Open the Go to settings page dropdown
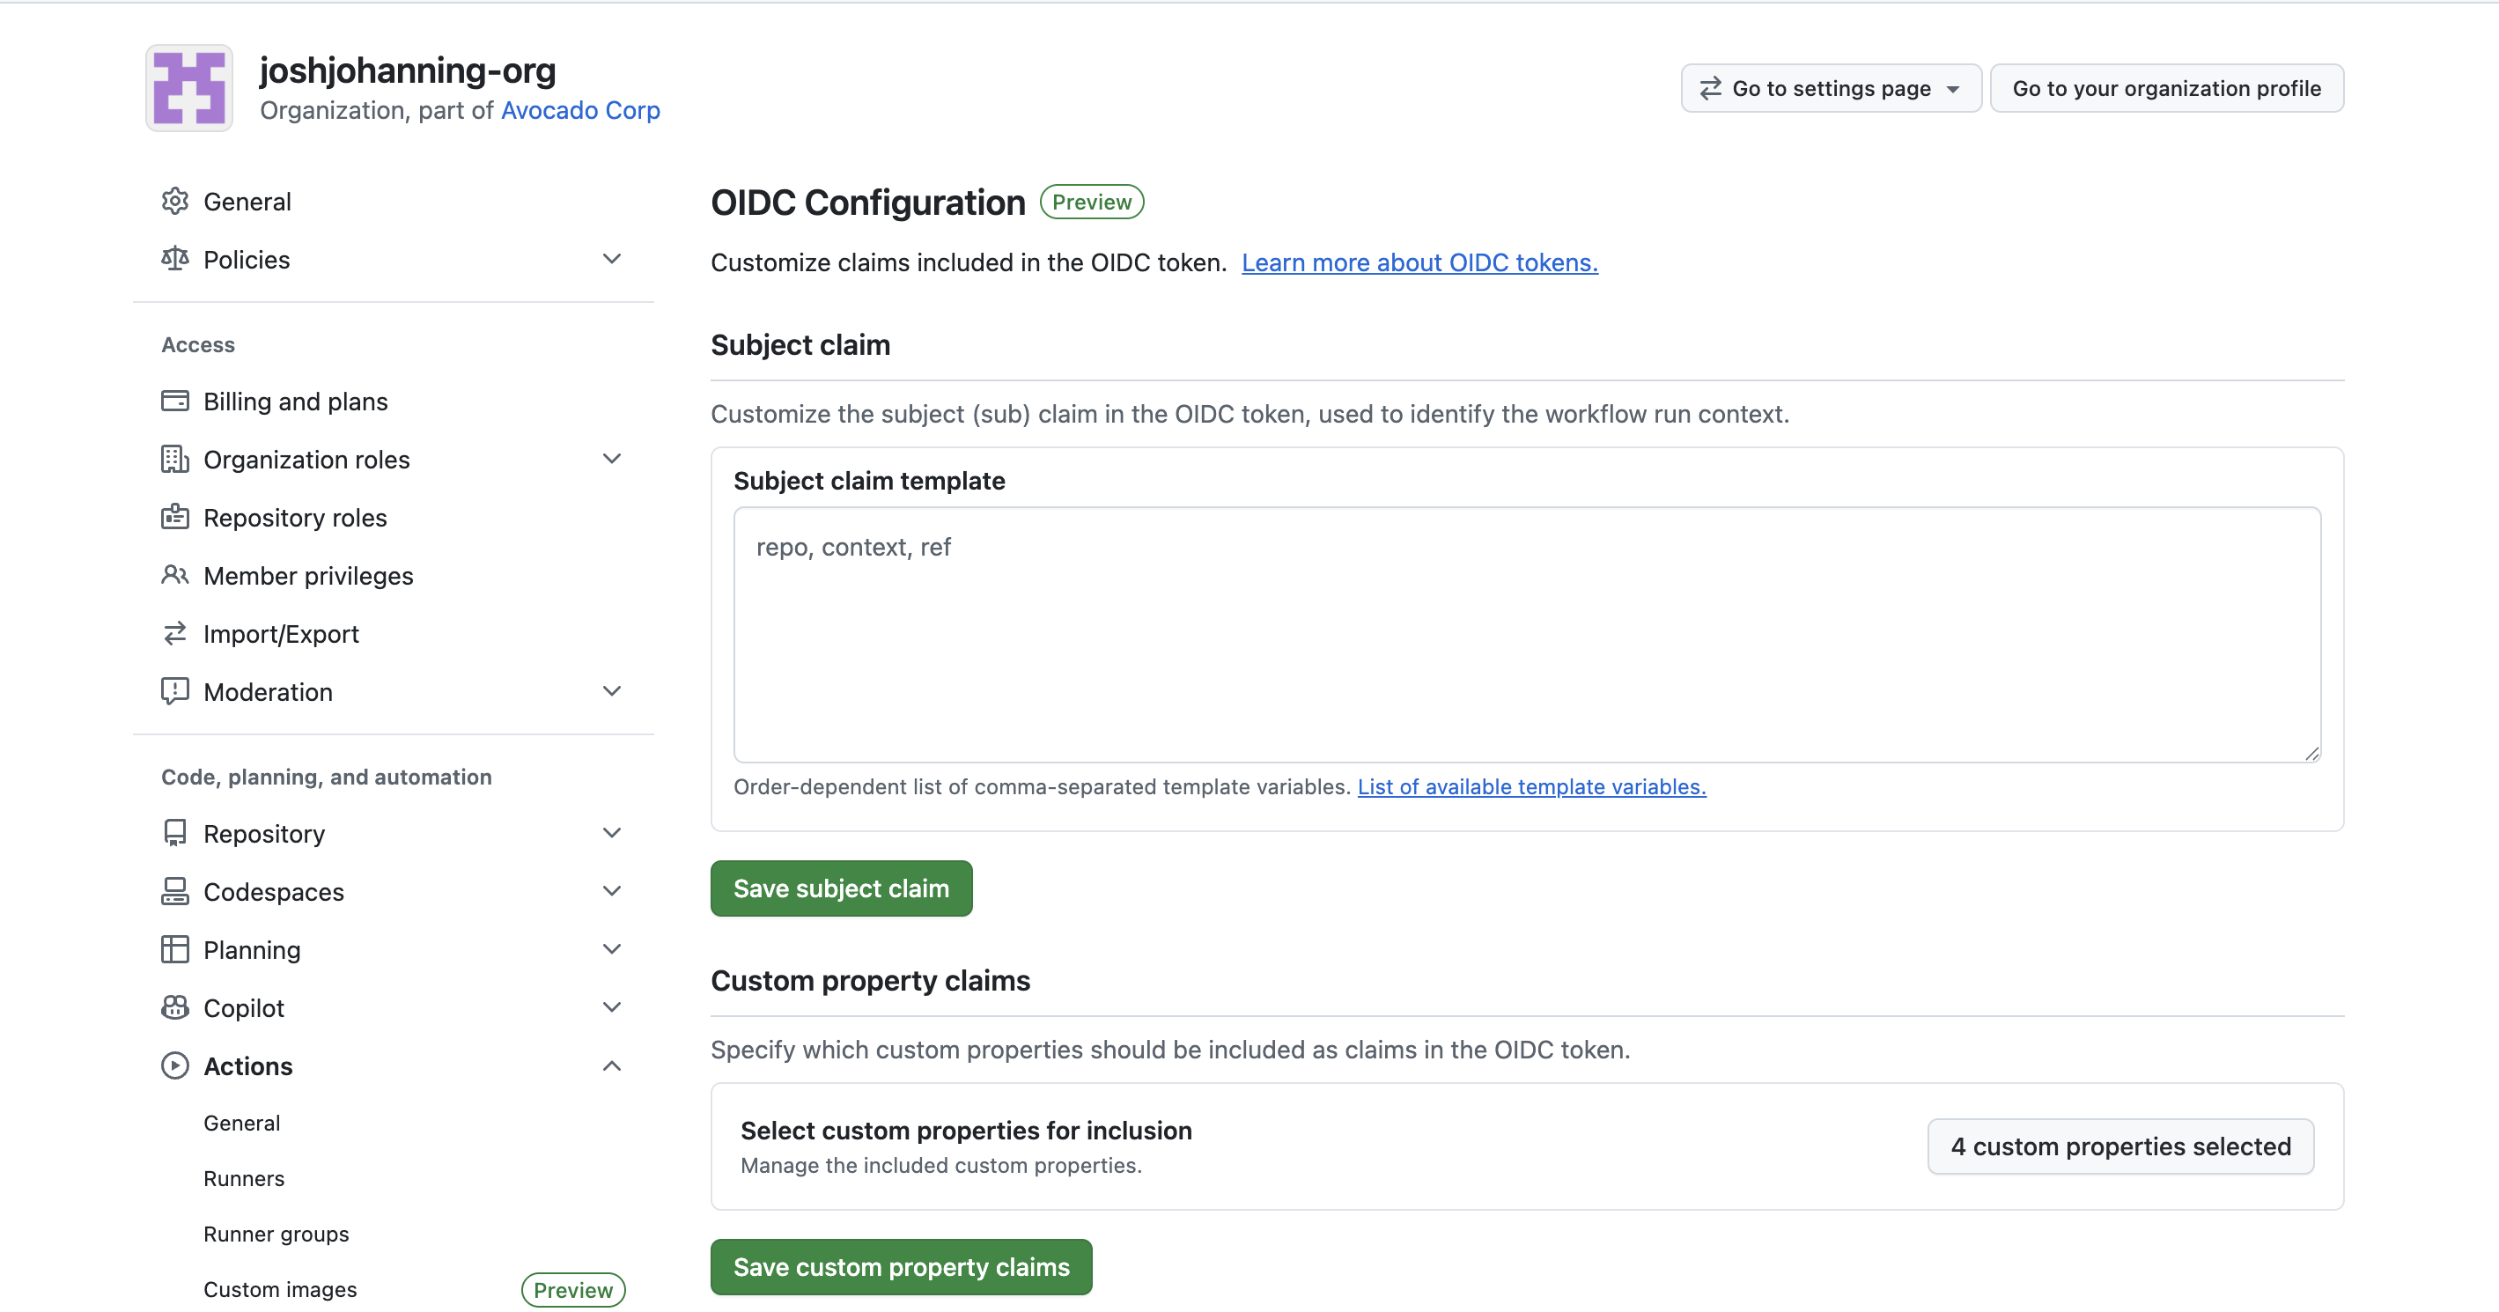 [x=1830, y=88]
